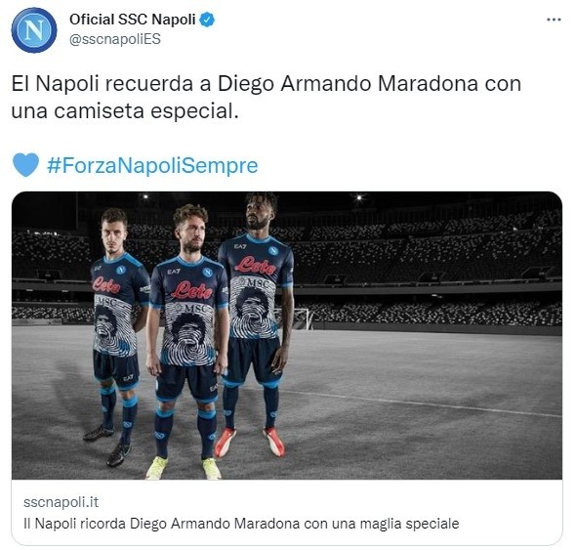
Task: Open the three-dot more options menu
Action: point(554,20)
